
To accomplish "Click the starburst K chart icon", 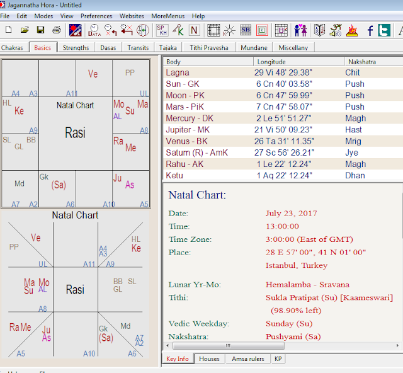I will point(229,30).
